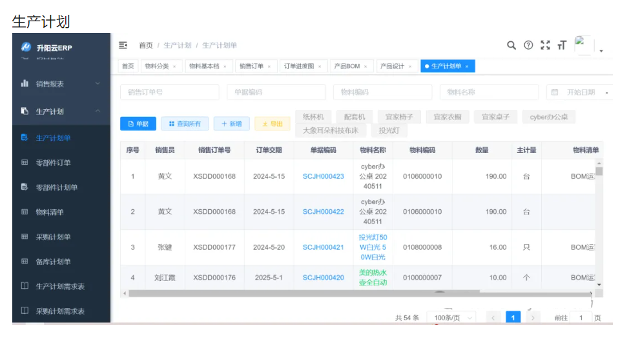
Task: Toggle fullscreen mode icon in header
Action: pyautogui.click(x=545, y=45)
